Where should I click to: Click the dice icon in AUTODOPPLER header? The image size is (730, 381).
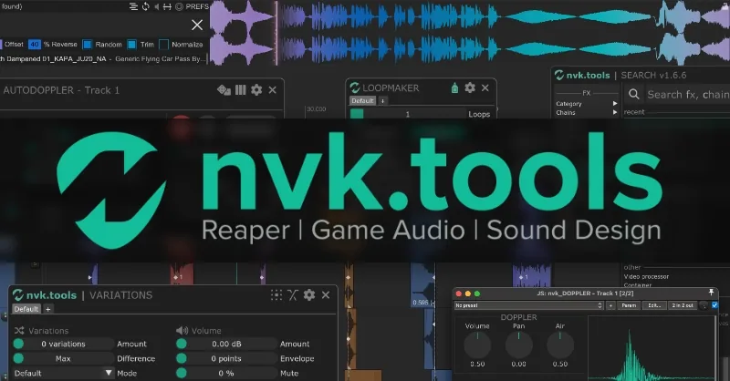tap(224, 90)
